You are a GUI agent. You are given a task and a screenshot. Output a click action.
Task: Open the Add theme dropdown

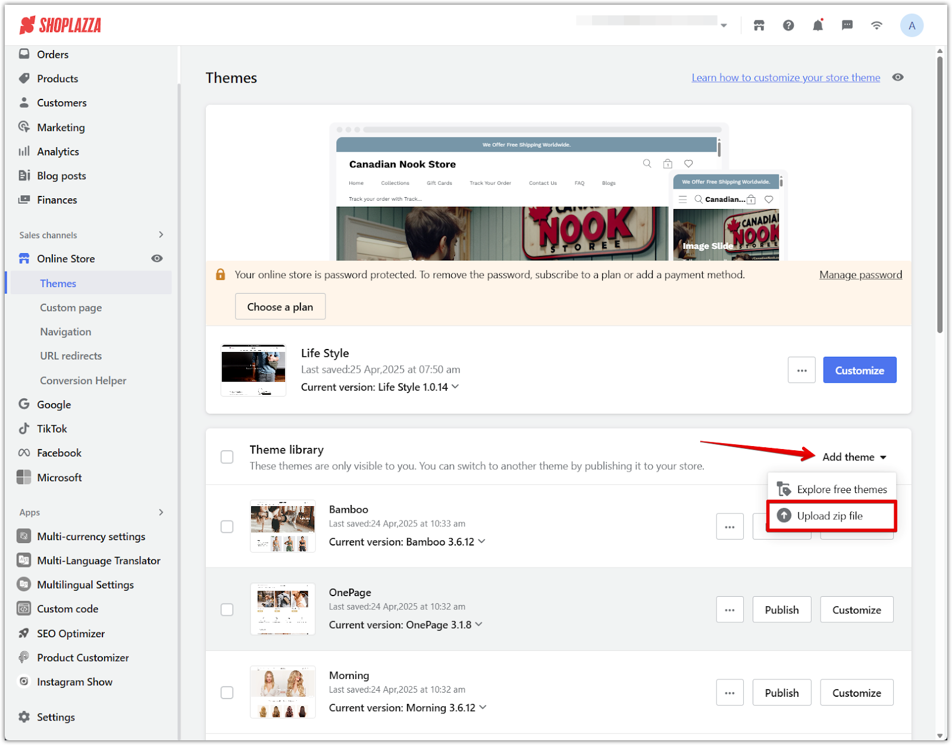[854, 457]
